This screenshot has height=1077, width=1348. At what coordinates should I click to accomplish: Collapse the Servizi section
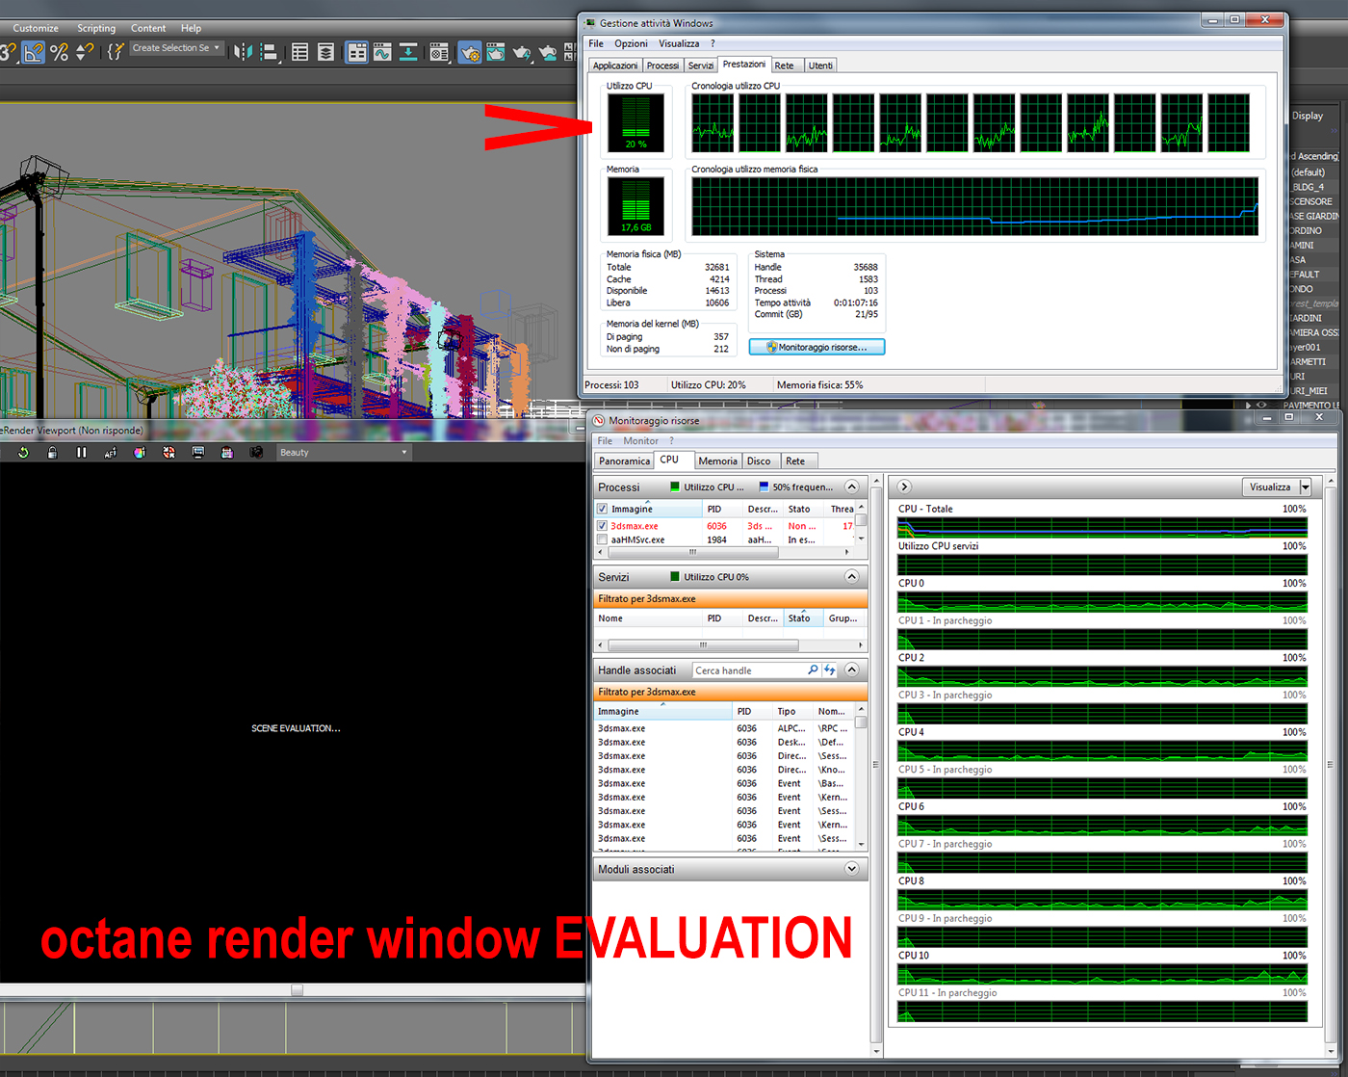(x=851, y=577)
